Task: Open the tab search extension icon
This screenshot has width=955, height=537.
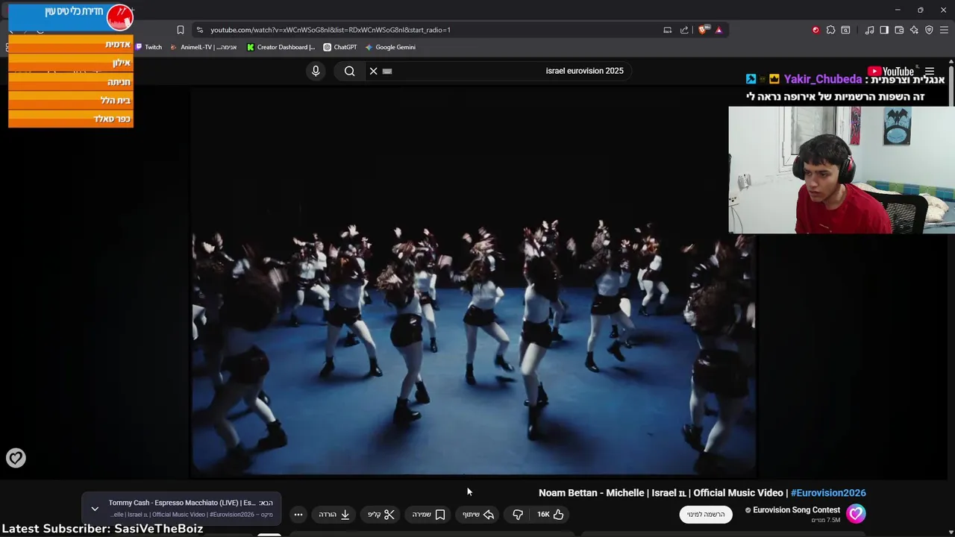Action: 845,30
